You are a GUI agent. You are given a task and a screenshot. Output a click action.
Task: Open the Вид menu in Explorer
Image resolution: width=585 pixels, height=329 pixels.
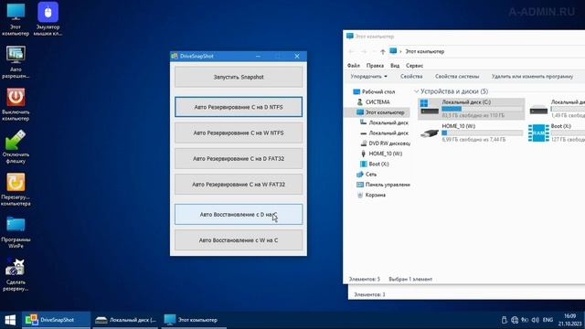coord(395,66)
